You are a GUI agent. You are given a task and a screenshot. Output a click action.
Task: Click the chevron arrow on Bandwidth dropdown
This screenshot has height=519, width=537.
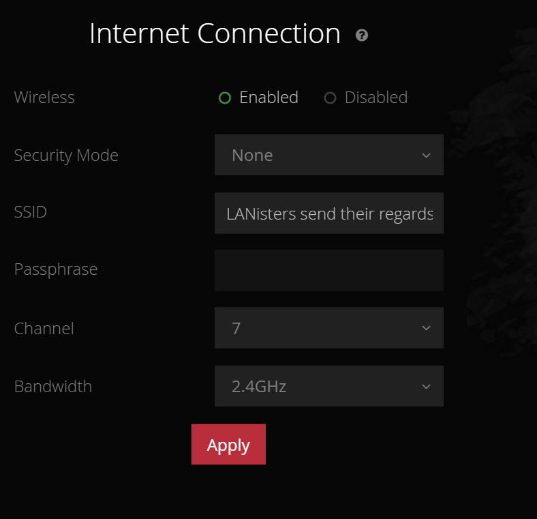(x=426, y=387)
